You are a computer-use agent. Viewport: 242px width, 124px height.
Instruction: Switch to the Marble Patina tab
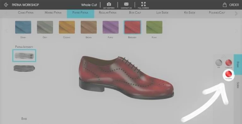coord(53,13)
